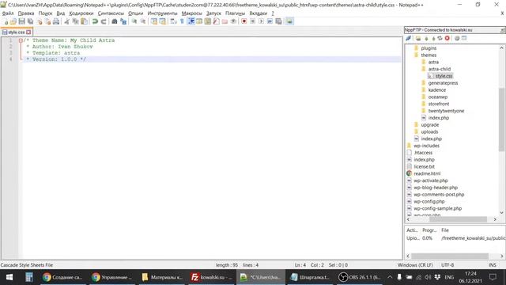Click the Save All toolbar icon

click(x=30, y=21)
